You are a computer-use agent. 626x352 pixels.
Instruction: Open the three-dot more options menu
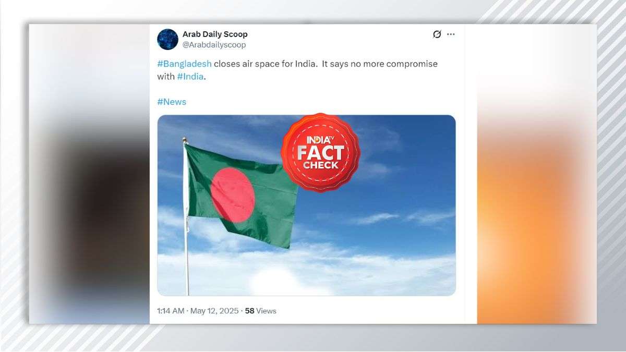451,34
